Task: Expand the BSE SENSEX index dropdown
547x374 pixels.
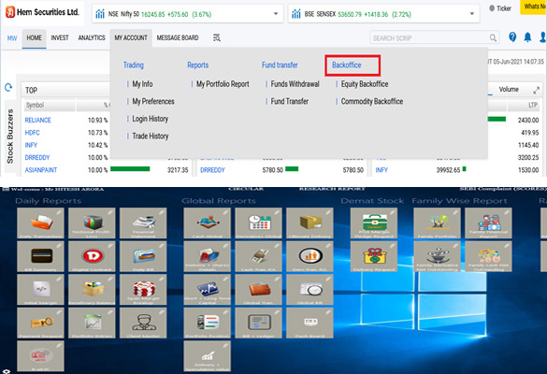Action: 472,14
